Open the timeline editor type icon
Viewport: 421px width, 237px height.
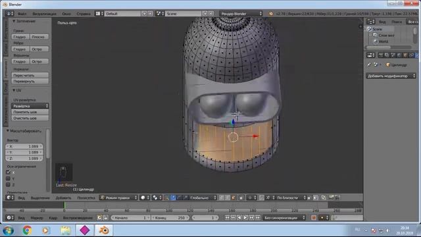(x=10, y=218)
